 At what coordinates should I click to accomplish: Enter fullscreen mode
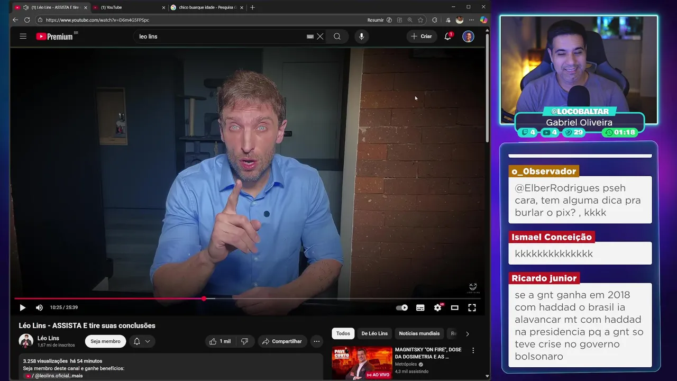pyautogui.click(x=472, y=307)
